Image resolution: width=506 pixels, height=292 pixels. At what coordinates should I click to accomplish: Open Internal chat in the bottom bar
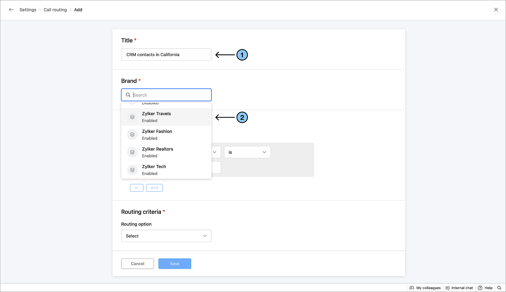point(459,288)
